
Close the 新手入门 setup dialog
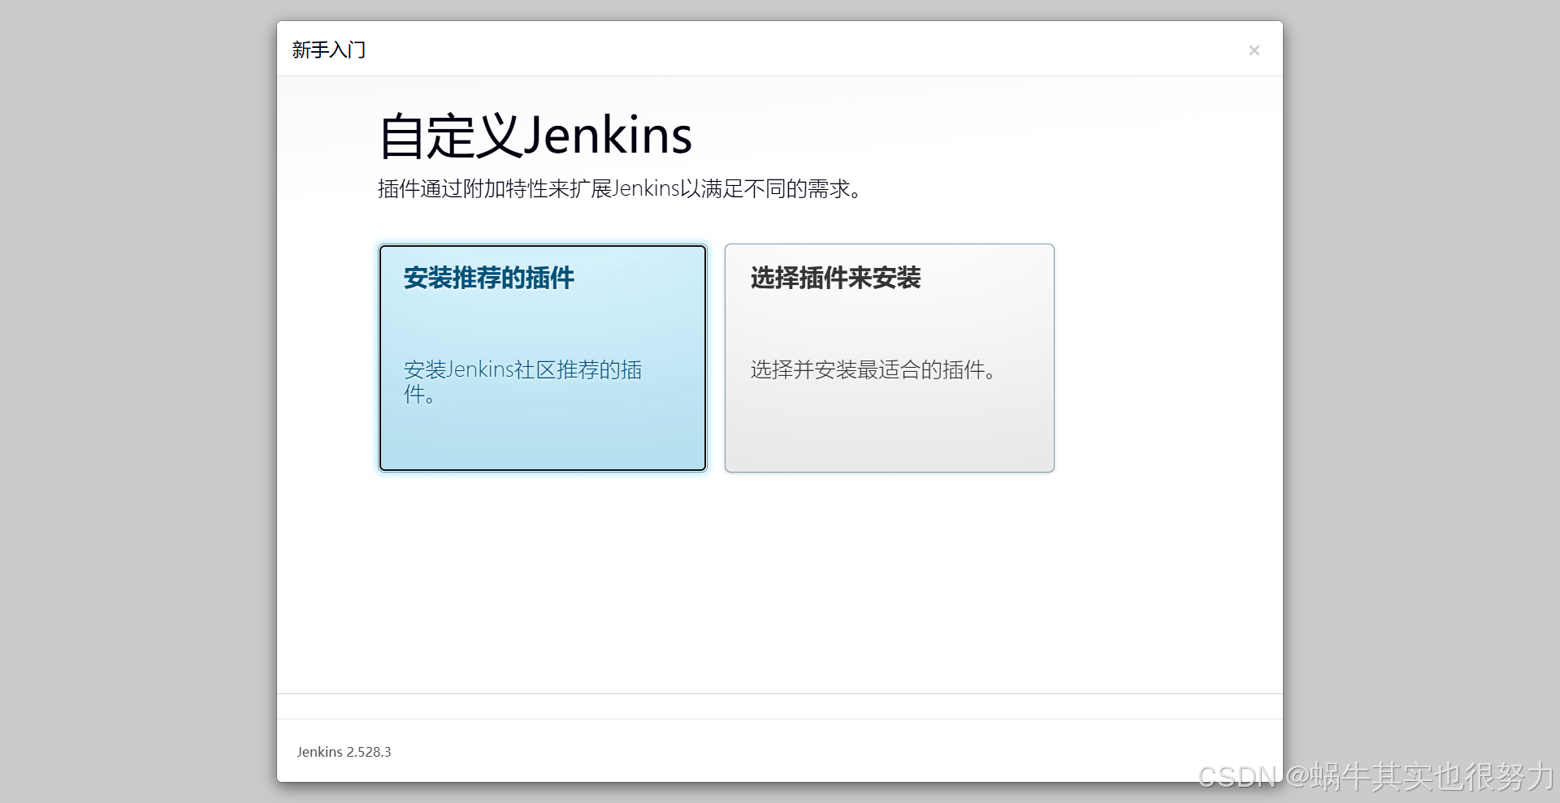(1254, 50)
